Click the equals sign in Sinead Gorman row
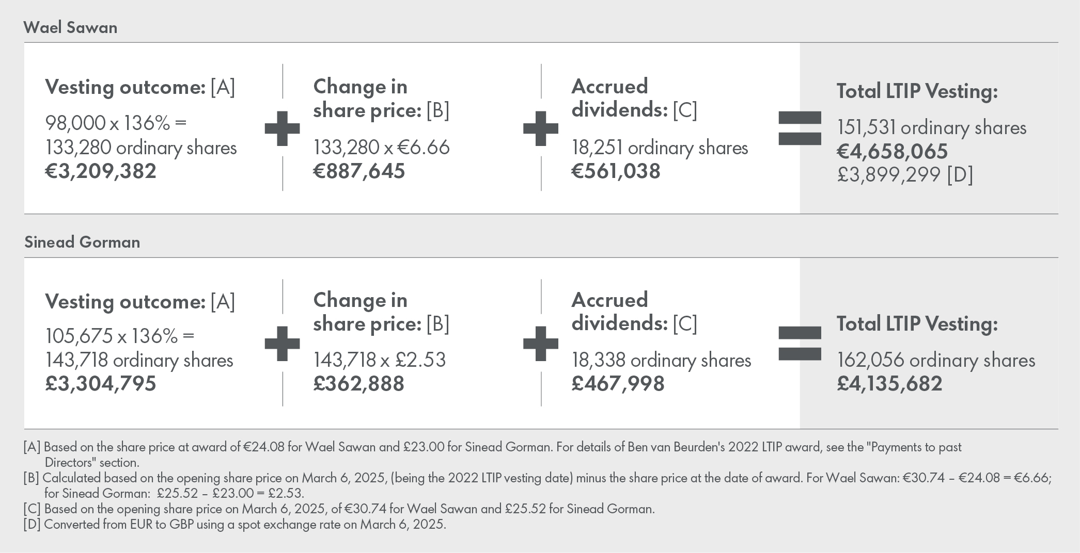The height and width of the screenshot is (553, 1080). pyautogui.click(x=800, y=343)
